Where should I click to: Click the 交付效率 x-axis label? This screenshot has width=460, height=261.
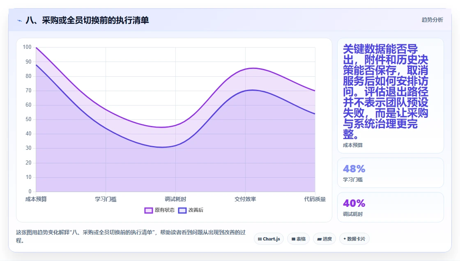point(245,199)
